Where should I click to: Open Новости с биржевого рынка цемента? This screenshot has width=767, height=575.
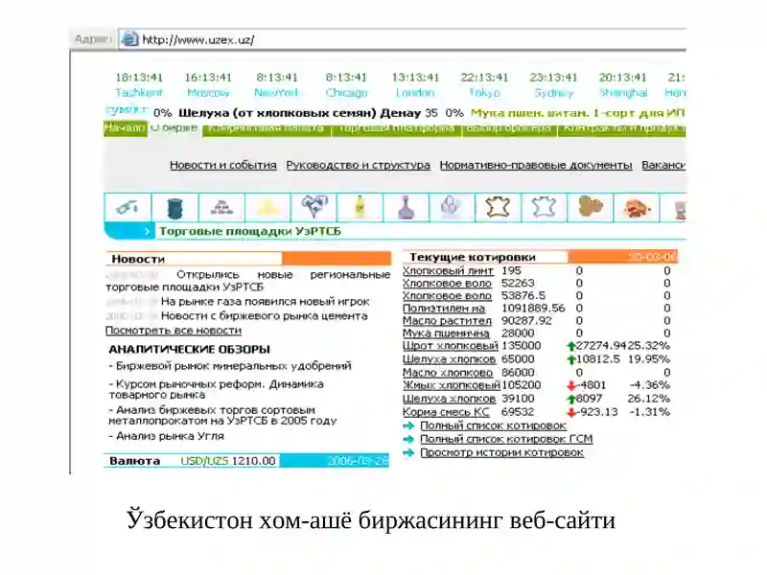pos(265,316)
